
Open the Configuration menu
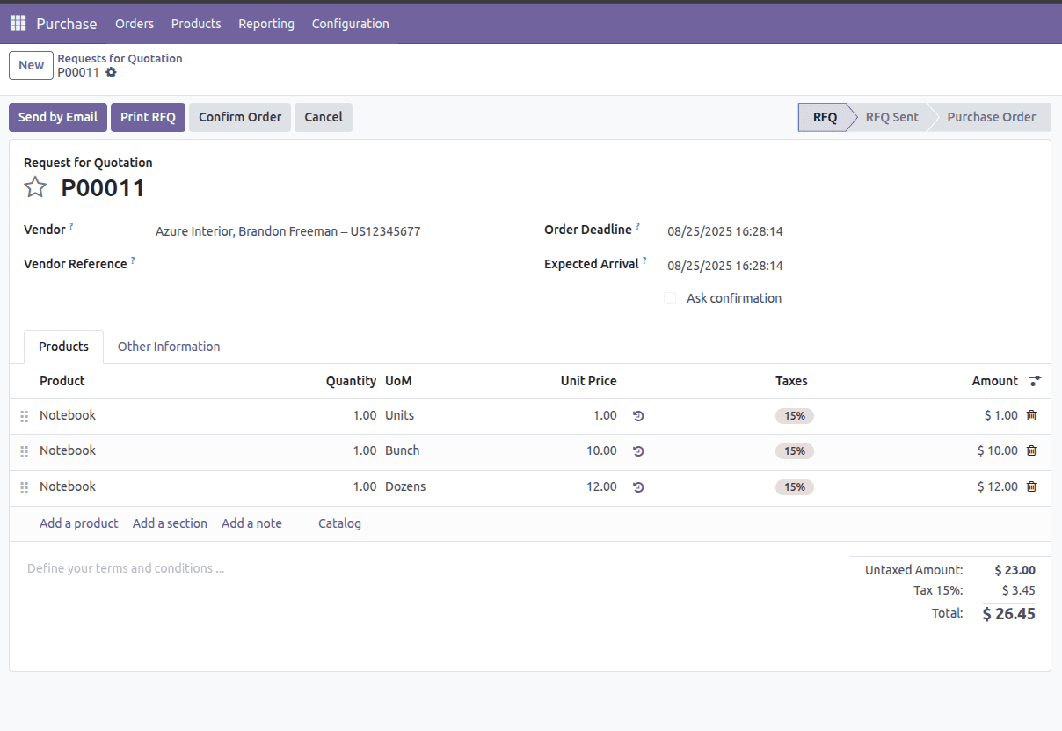point(350,24)
